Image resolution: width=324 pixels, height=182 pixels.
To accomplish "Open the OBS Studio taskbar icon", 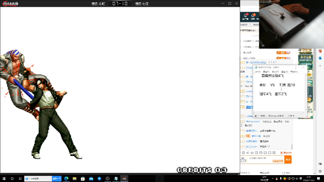I will pyautogui.click(x=108, y=179).
